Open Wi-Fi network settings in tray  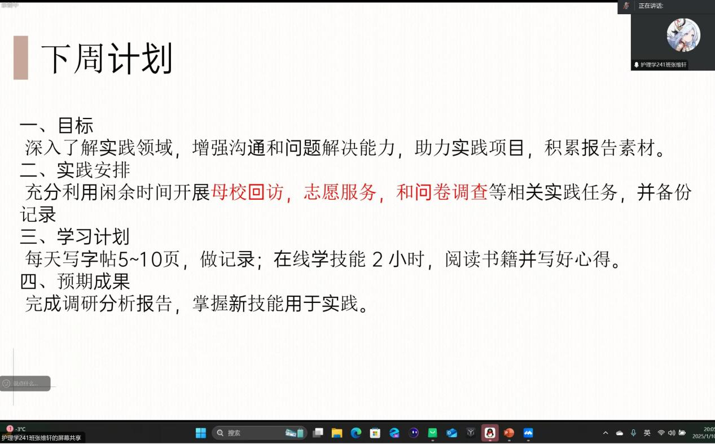tap(661, 433)
